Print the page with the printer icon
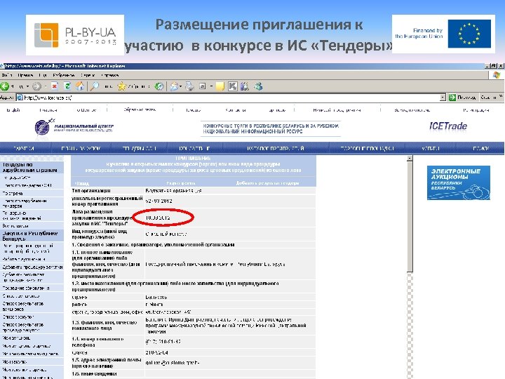Screen dimensions: 505x379 (x=189, y=86)
